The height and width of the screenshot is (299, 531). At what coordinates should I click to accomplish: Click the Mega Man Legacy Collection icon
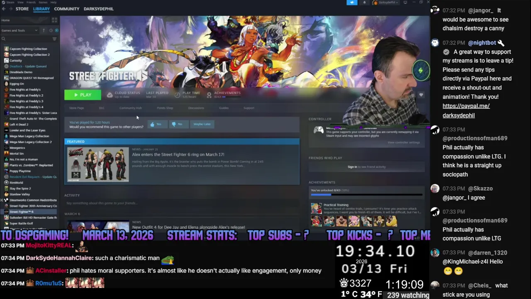6,136
